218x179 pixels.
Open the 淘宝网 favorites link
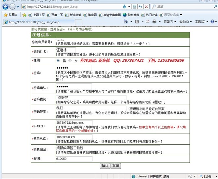point(90,15)
